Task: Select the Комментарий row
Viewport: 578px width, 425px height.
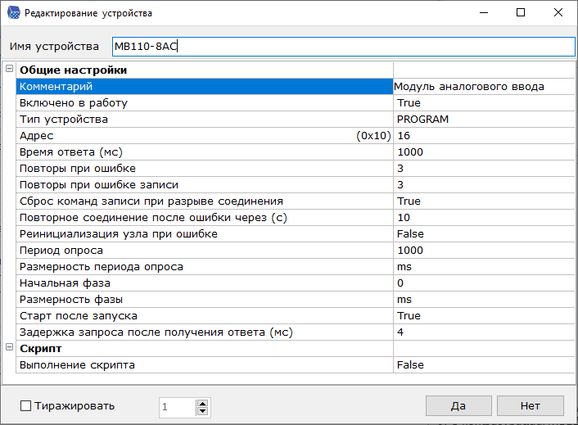Action: [205, 87]
